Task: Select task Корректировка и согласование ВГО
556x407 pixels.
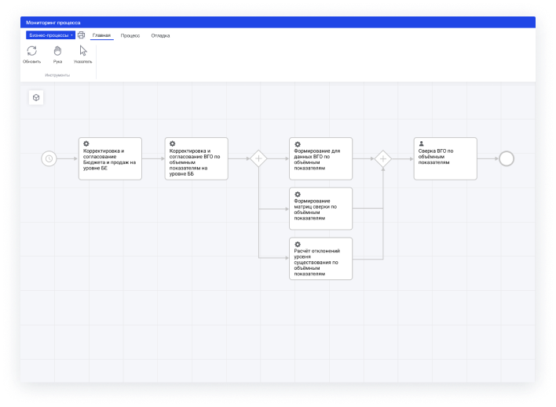Action: 196,158
